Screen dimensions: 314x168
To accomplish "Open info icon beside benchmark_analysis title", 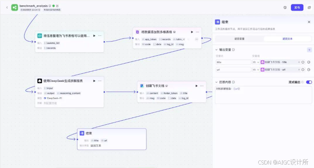I will [x=50, y=6].
